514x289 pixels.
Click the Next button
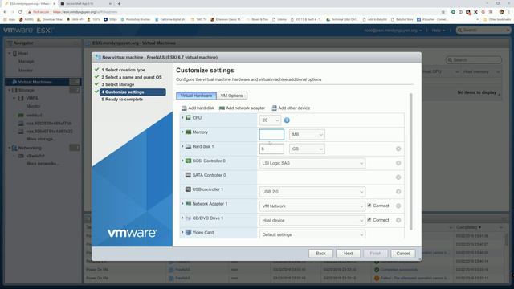point(348,254)
